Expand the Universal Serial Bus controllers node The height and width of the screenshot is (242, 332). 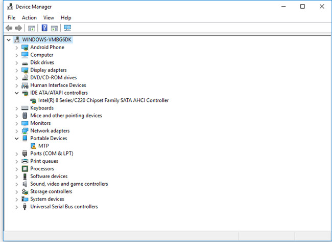click(17, 207)
